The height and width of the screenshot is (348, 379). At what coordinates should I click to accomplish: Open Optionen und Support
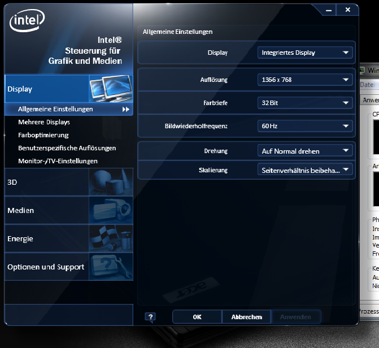coord(69,267)
